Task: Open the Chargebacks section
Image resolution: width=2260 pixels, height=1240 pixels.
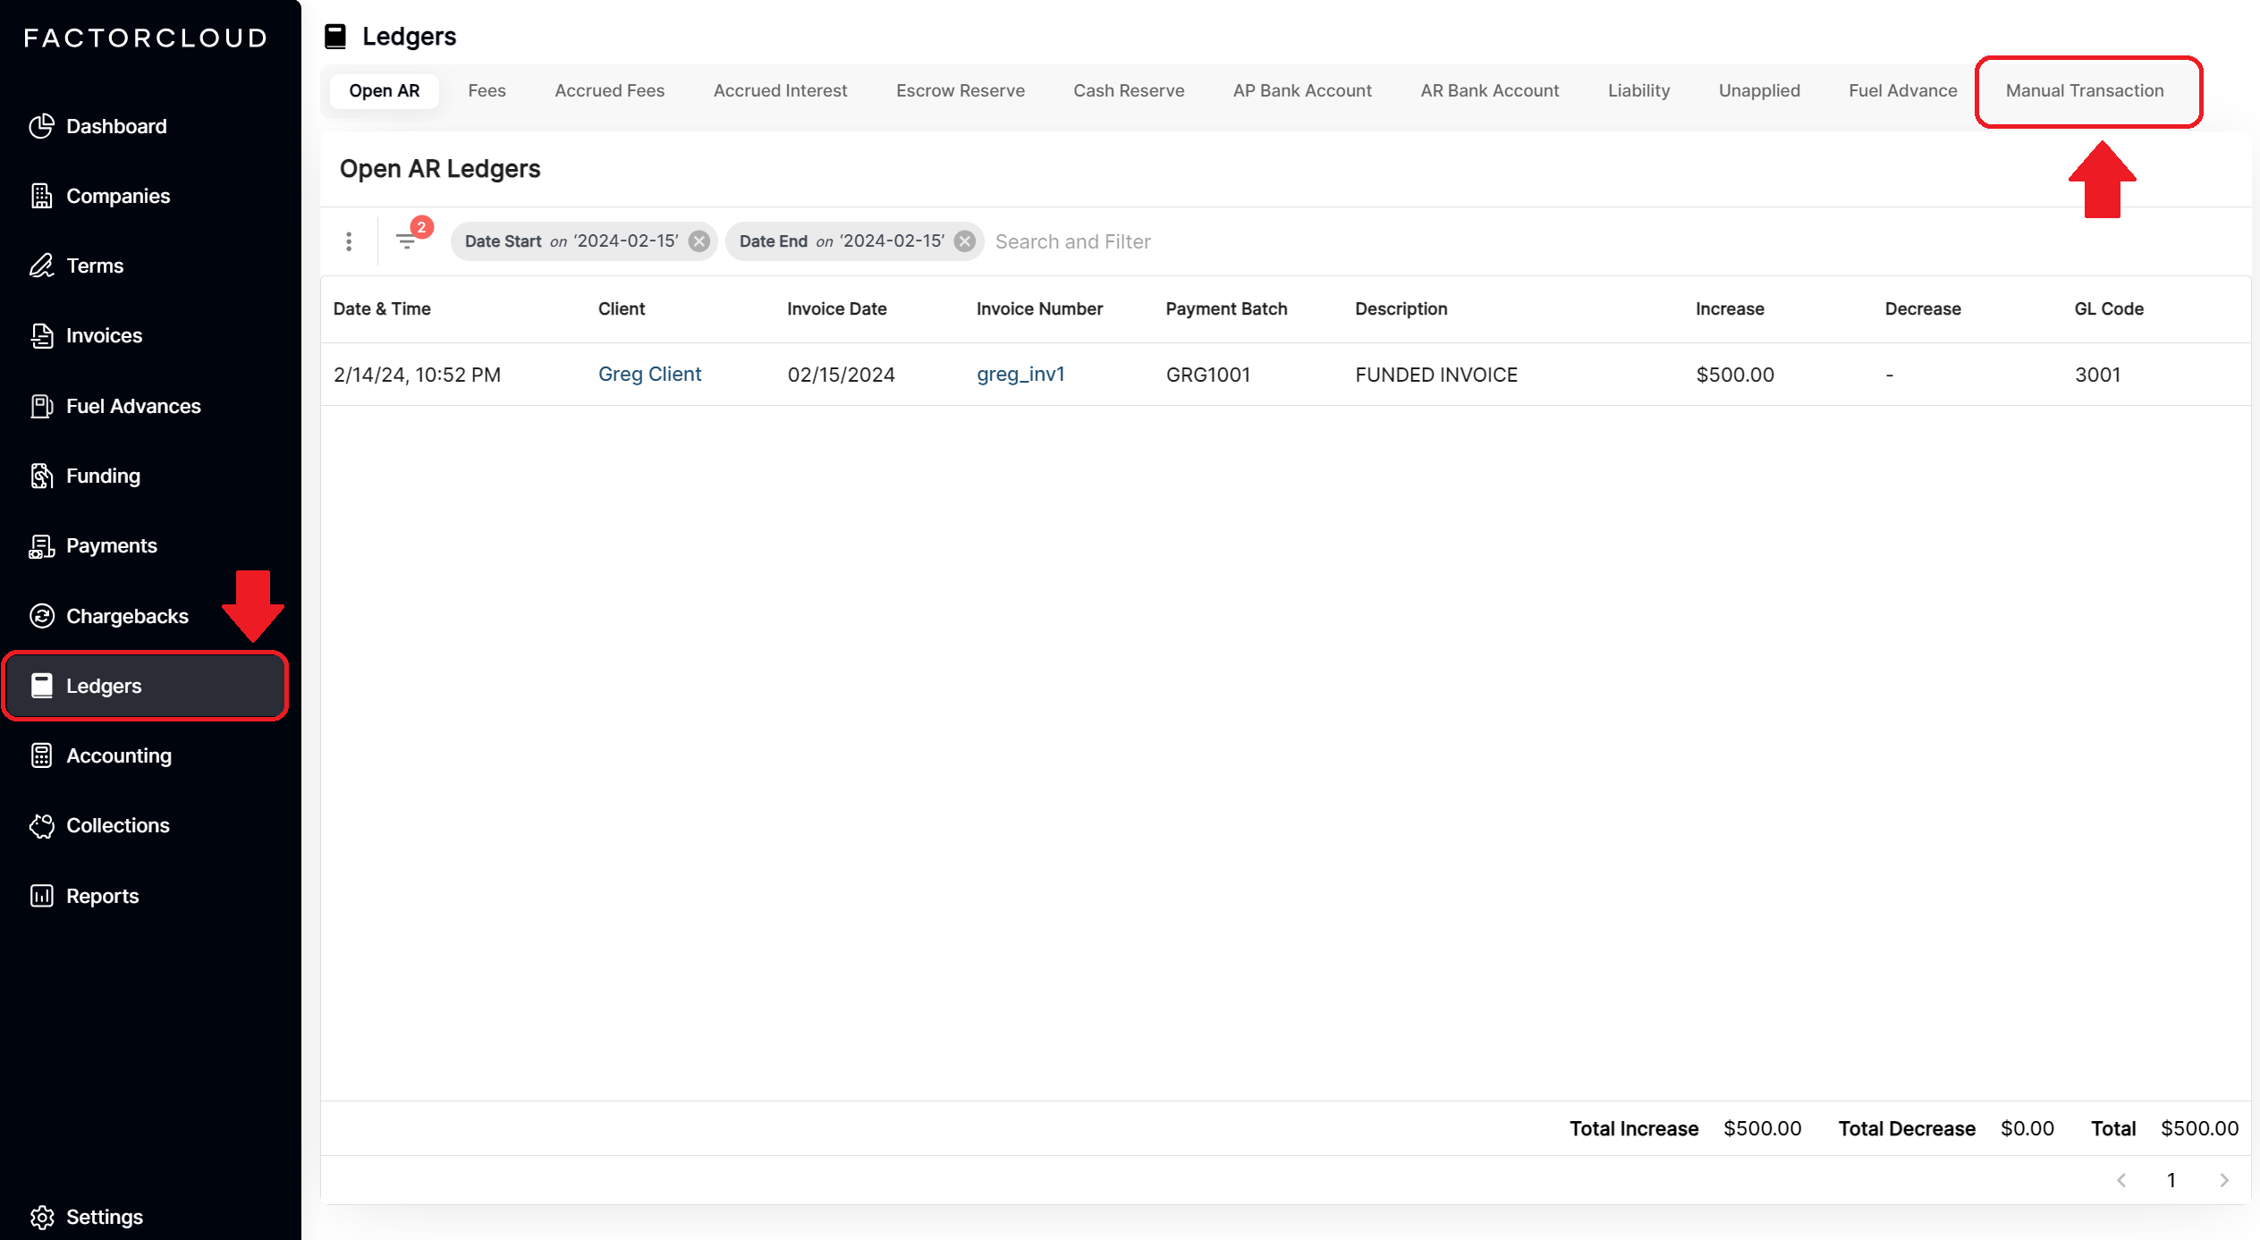Action: (126, 616)
